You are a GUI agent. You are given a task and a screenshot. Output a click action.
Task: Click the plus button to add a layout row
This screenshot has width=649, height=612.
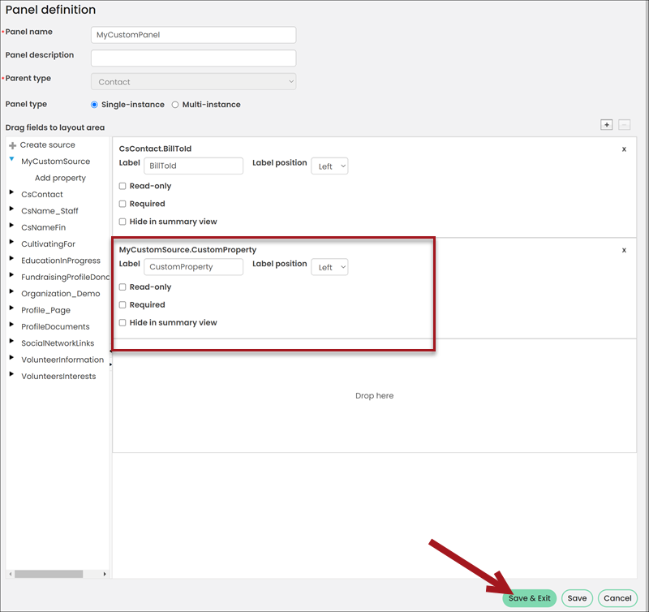606,125
